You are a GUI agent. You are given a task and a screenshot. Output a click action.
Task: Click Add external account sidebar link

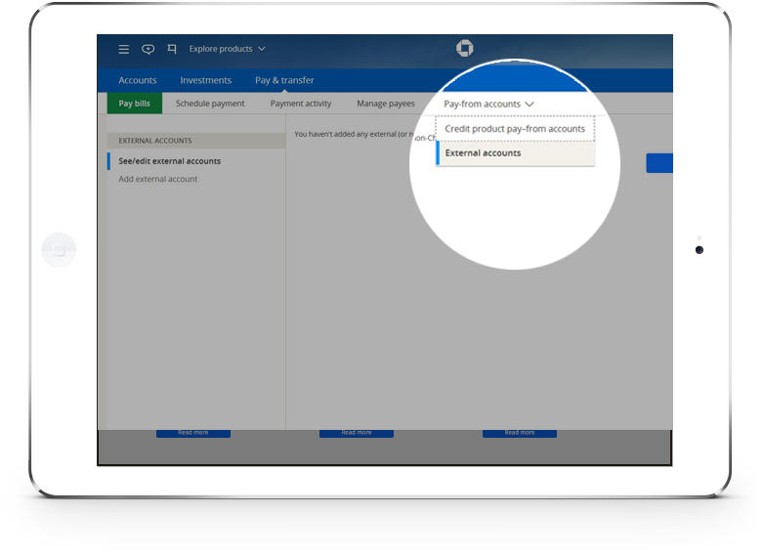[158, 179]
